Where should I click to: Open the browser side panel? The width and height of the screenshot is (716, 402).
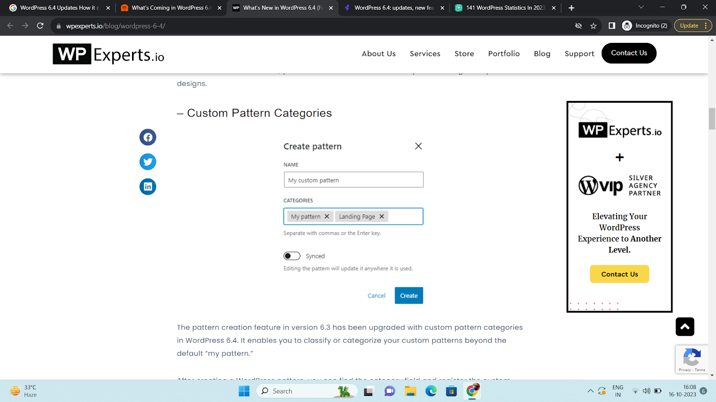pos(612,26)
